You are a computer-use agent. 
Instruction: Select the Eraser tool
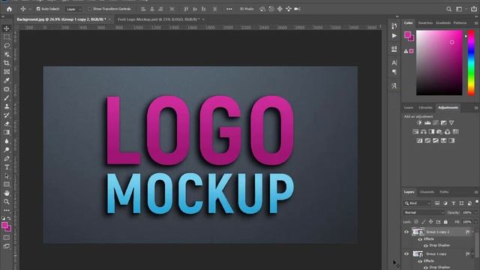(7, 124)
